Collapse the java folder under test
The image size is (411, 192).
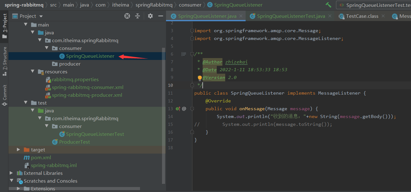(33, 111)
